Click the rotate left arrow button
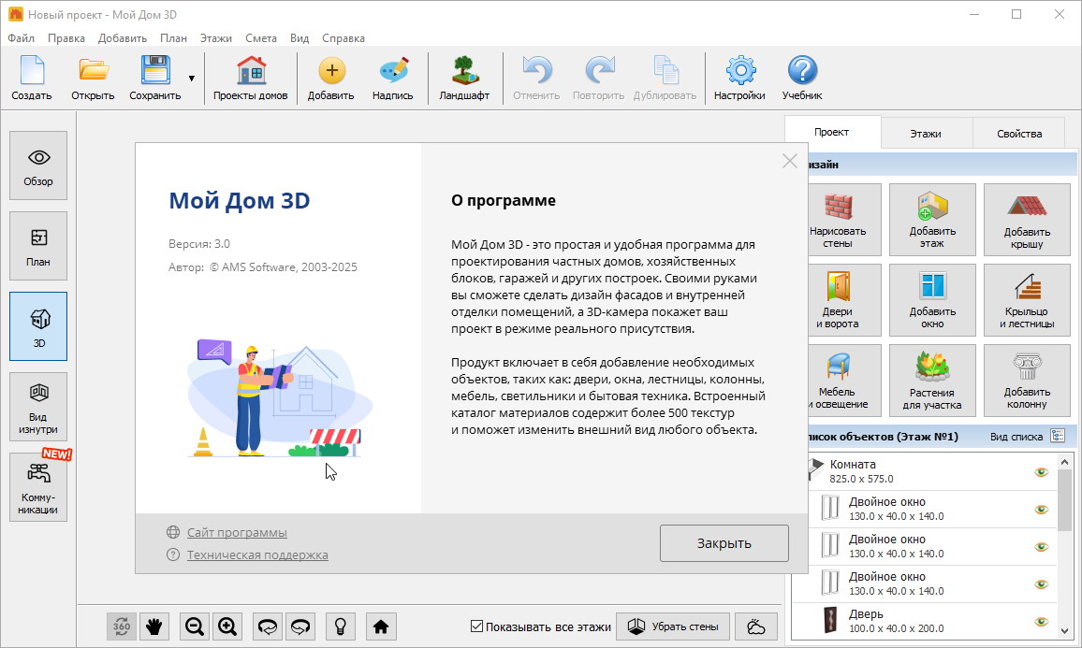Image resolution: width=1082 pixels, height=648 pixels. click(x=268, y=626)
